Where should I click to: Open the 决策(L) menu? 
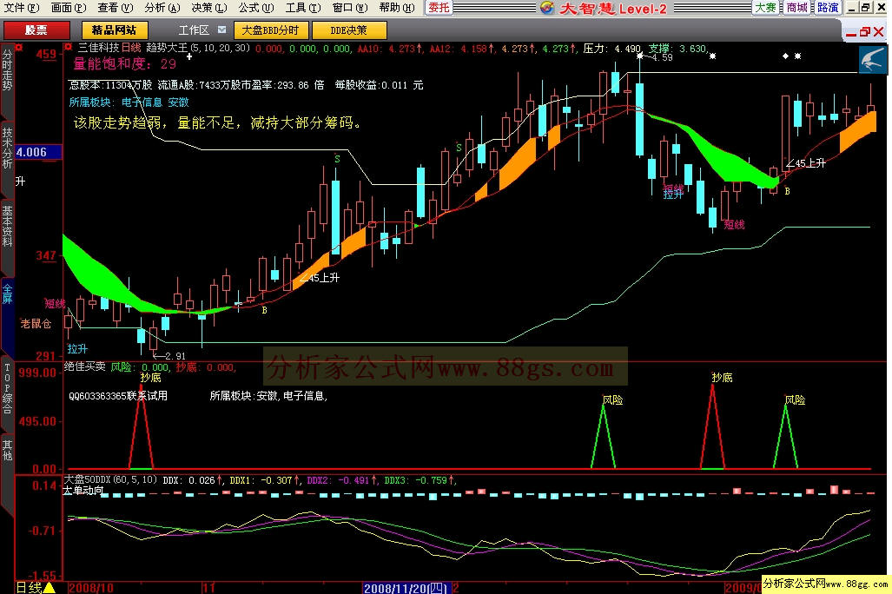208,8
